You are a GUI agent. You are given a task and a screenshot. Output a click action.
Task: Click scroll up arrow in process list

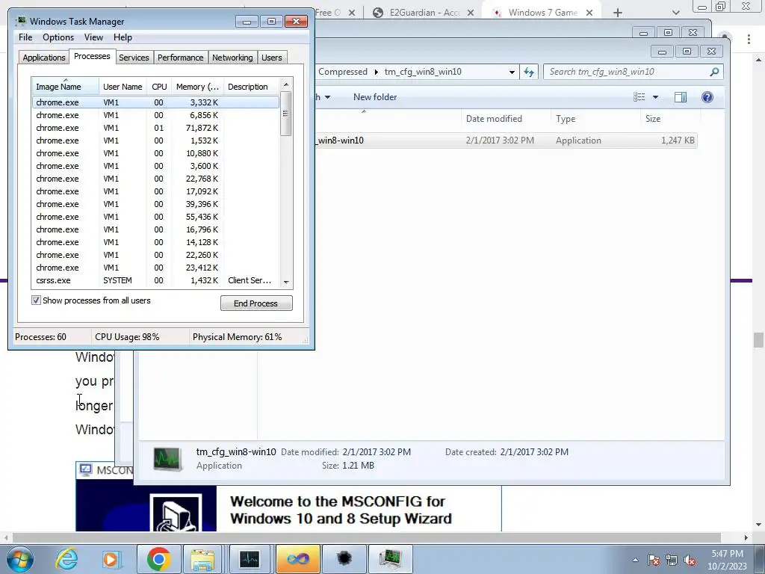coord(286,84)
